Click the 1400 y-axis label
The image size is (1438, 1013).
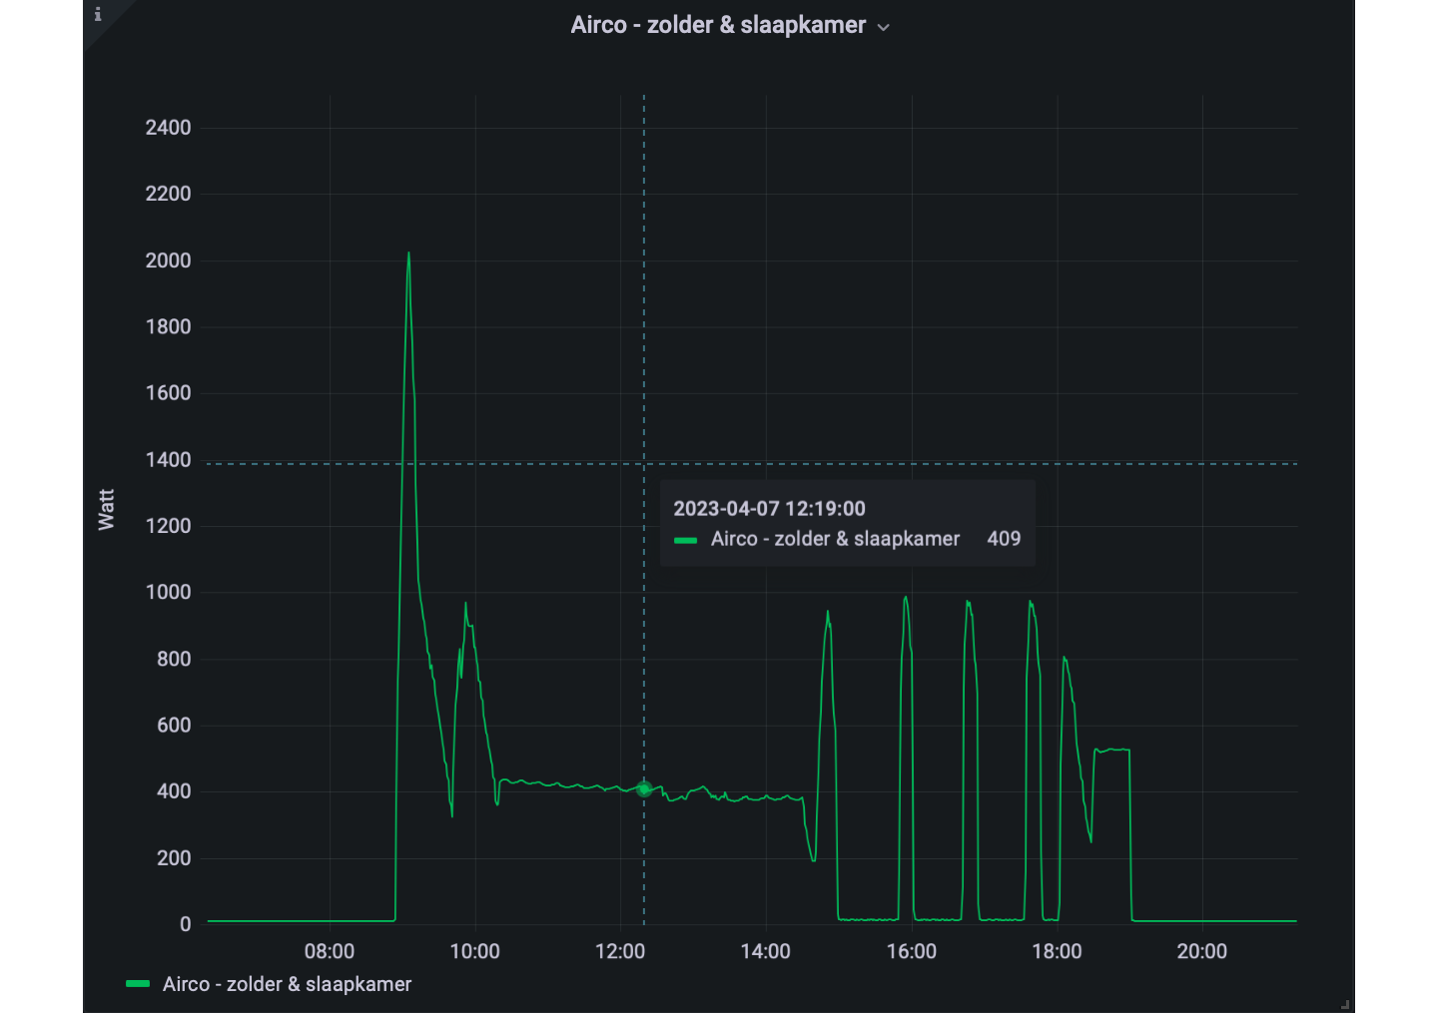(x=168, y=460)
